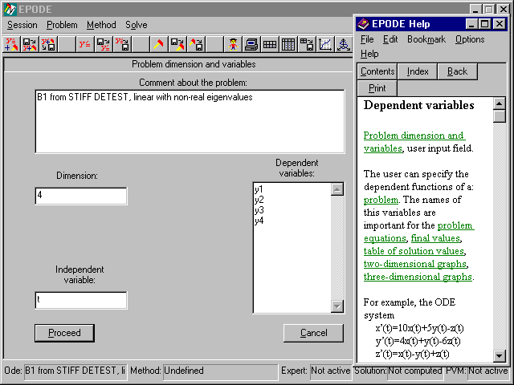The height and width of the screenshot is (385, 514).
Task: Click the Solution 'Not computed' status field
Action: pyautogui.click(x=415, y=371)
